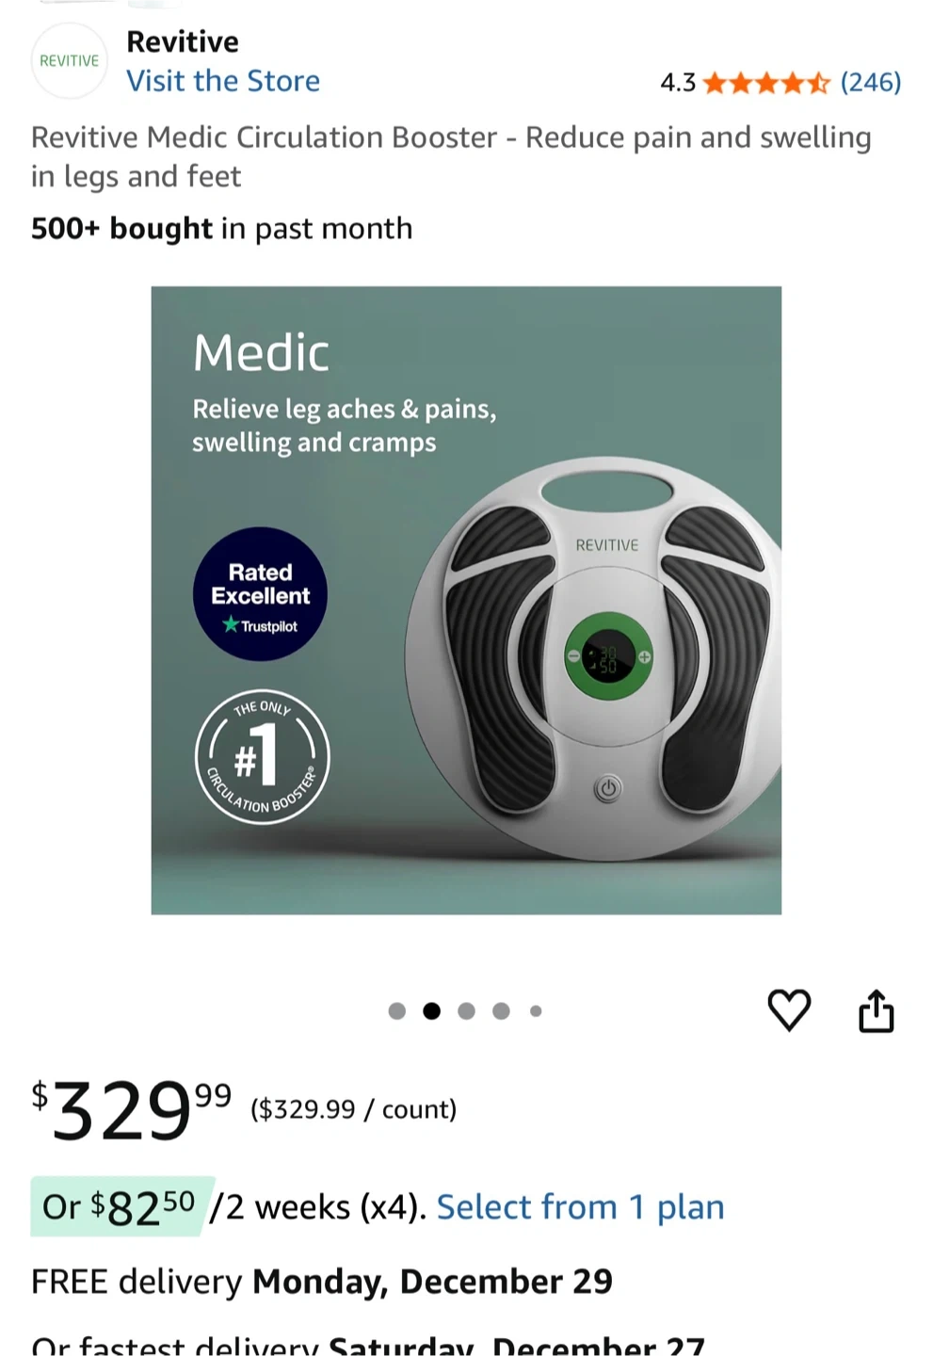Open the Revitive brand logo
Screen dimensions: 933x1356
[x=70, y=61]
